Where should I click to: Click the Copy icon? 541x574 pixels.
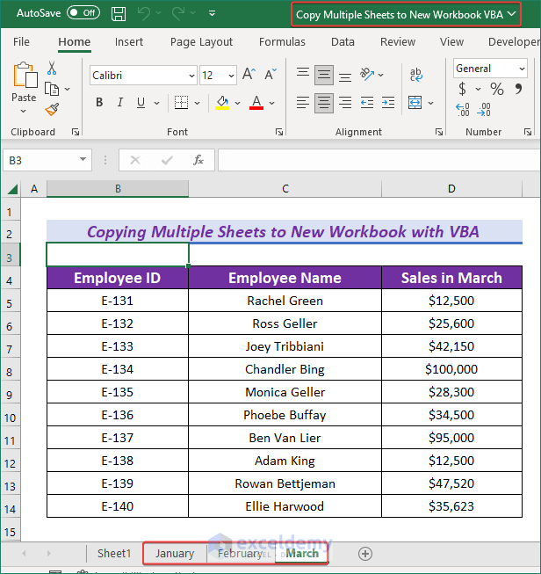pyautogui.click(x=52, y=89)
